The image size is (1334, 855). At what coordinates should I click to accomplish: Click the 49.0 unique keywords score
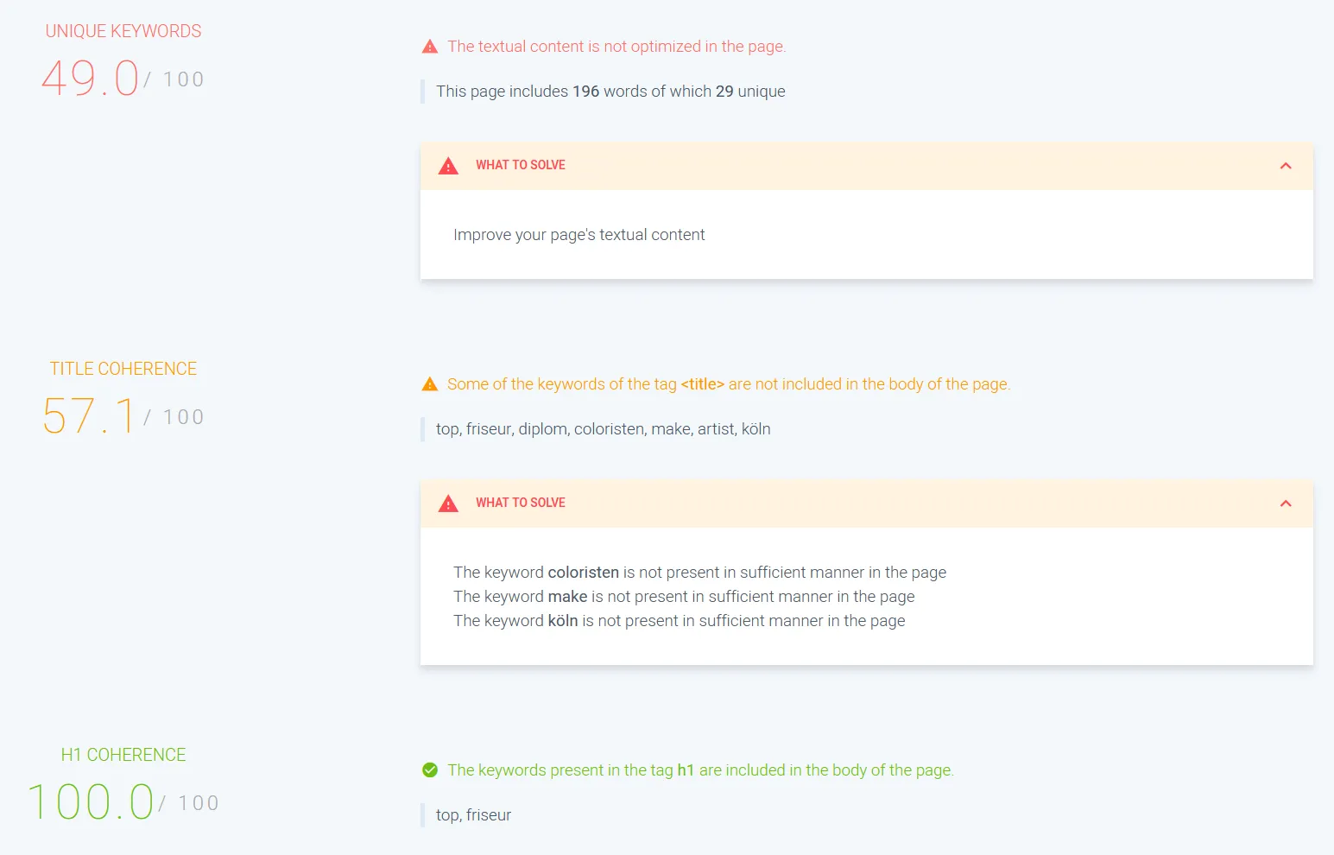90,79
